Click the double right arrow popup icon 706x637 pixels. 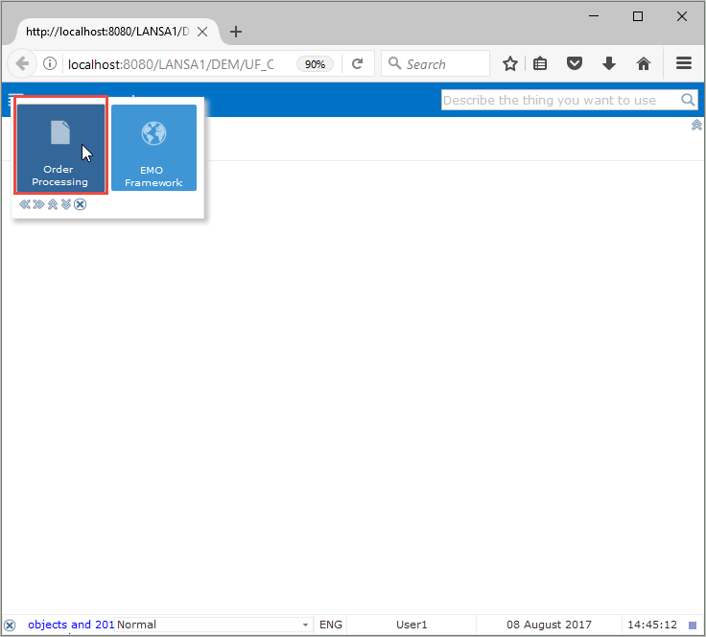[38, 204]
